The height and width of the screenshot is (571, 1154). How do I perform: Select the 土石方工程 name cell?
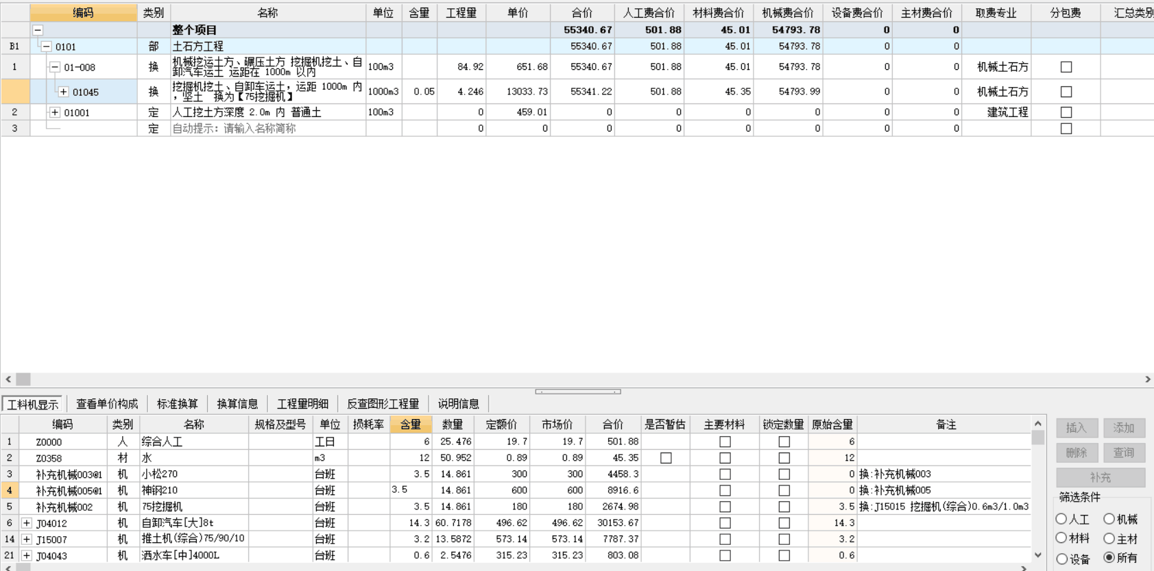268,47
